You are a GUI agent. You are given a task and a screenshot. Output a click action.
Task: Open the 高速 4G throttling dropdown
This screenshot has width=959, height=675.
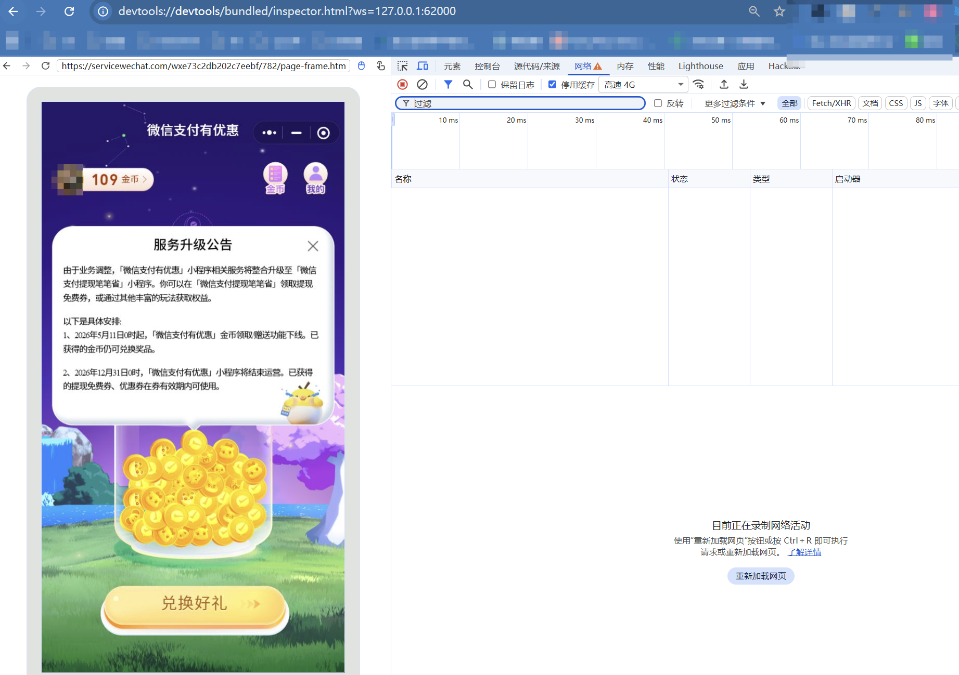[643, 84]
